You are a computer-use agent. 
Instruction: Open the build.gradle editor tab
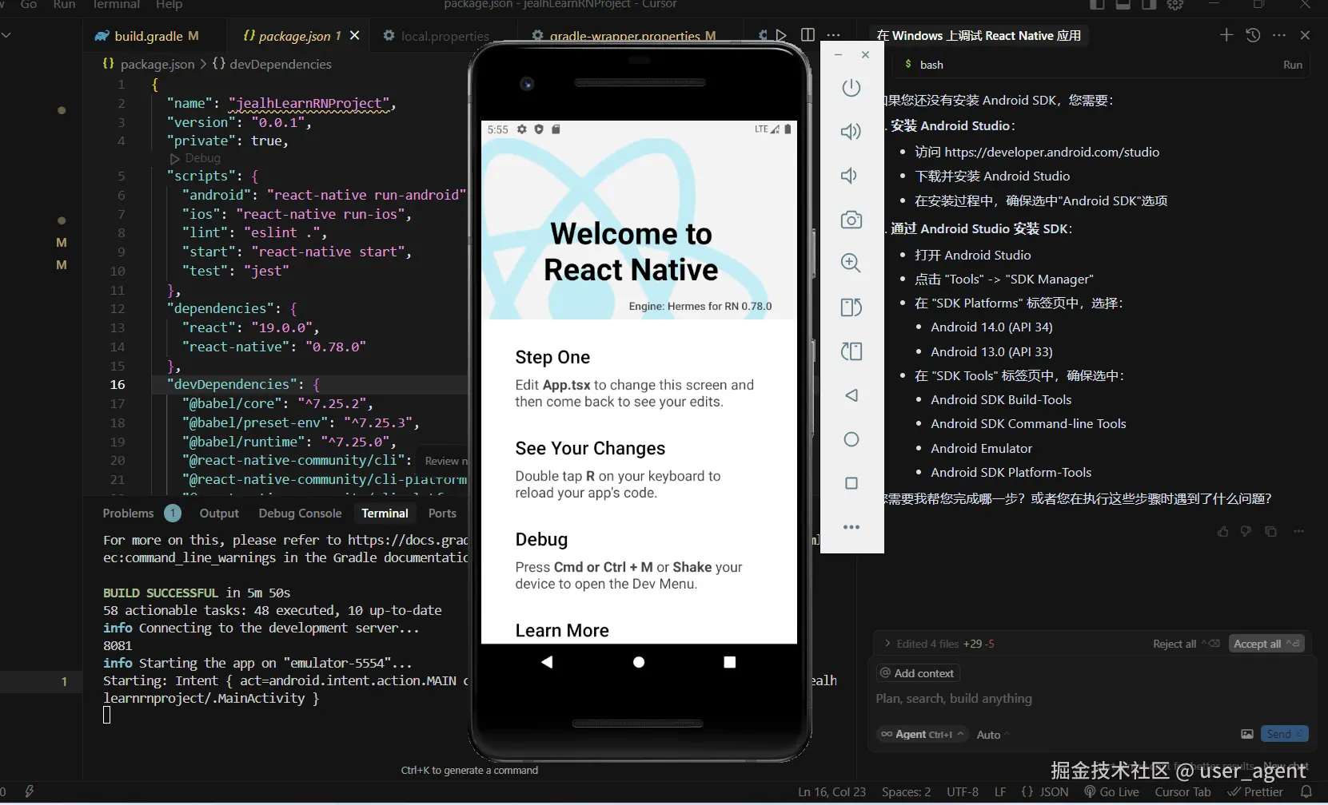point(148,36)
